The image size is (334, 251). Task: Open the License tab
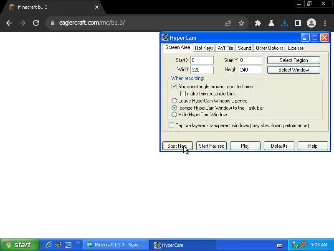[x=296, y=48]
